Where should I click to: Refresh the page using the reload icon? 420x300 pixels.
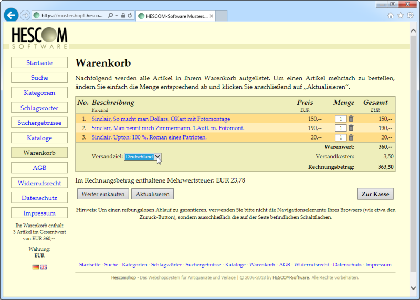(130, 16)
